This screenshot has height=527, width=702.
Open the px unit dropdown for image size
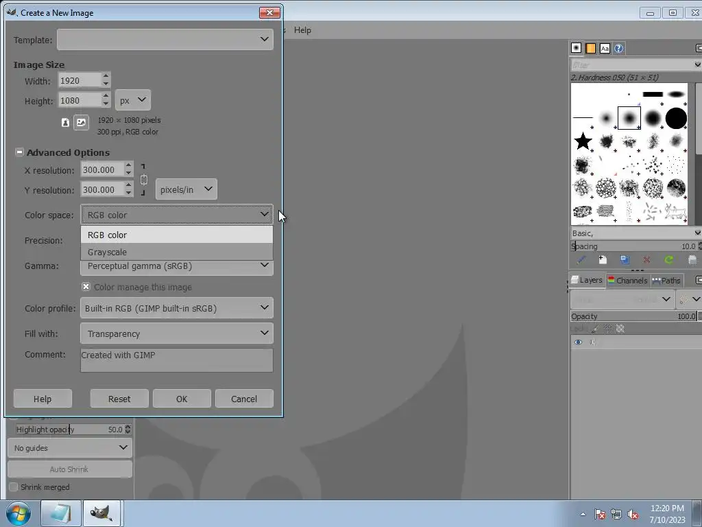[132, 100]
